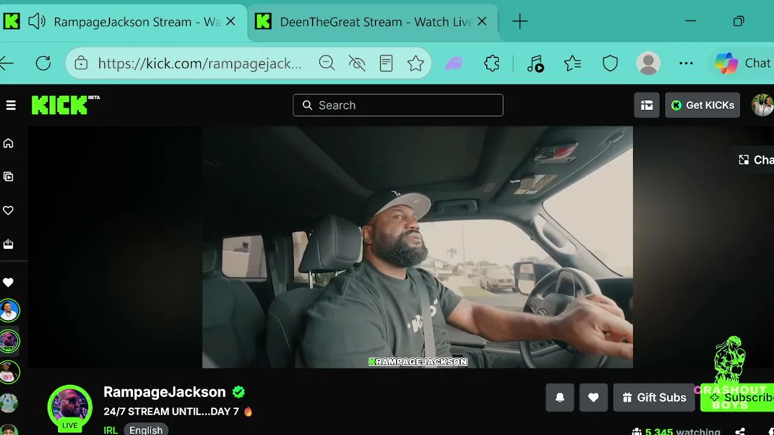This screenshot has width=774, height=435.
Task: Open the media music-note control icon
Action: coord(535,63)
